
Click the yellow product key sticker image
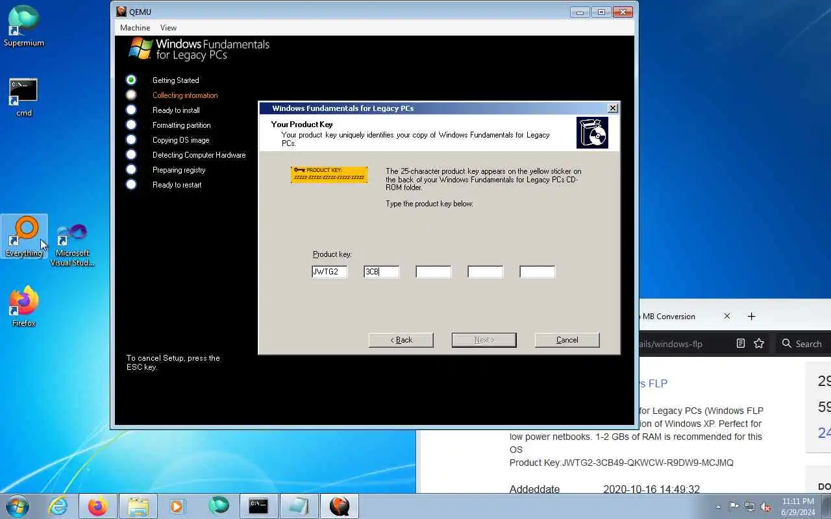pos(329,175)
